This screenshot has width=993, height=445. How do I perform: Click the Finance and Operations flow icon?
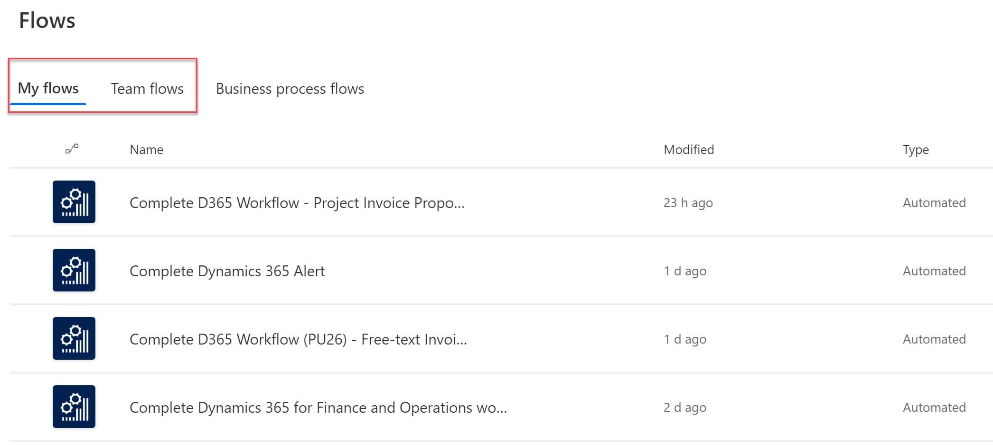pos(74,407)
